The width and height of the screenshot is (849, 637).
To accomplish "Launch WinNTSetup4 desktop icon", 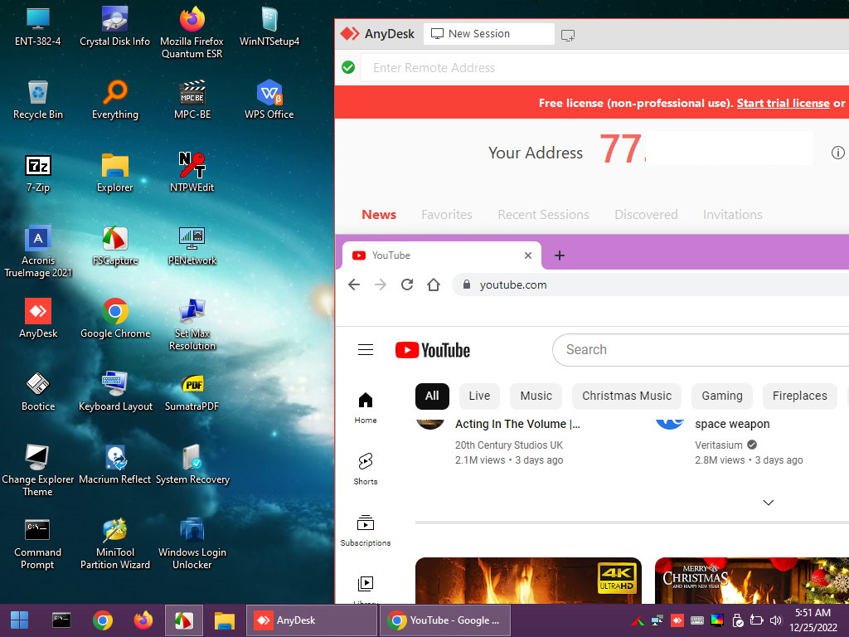I will tap(269, 27).
